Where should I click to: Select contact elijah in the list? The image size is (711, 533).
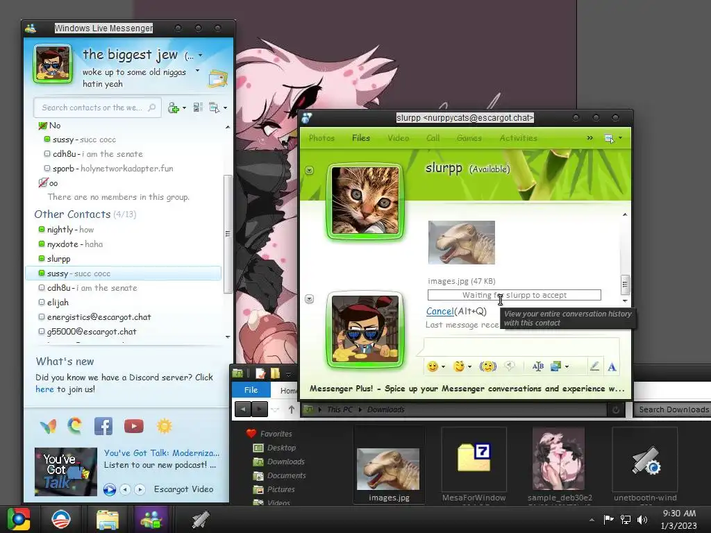(x=122, y=303)
